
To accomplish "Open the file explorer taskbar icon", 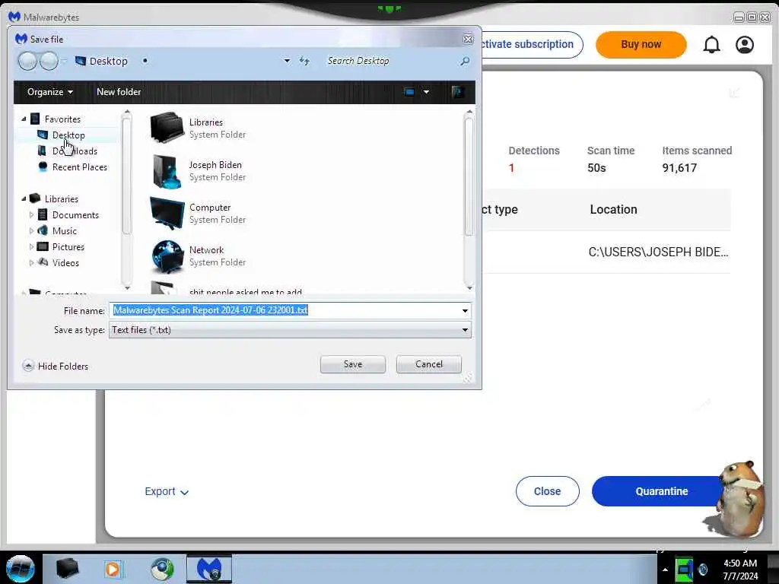I will click(x=68, y=569).
